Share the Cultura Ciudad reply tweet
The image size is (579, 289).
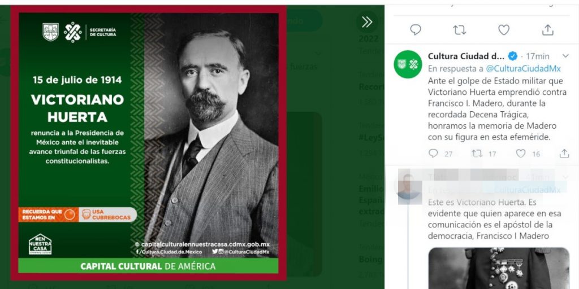point(564,154)
